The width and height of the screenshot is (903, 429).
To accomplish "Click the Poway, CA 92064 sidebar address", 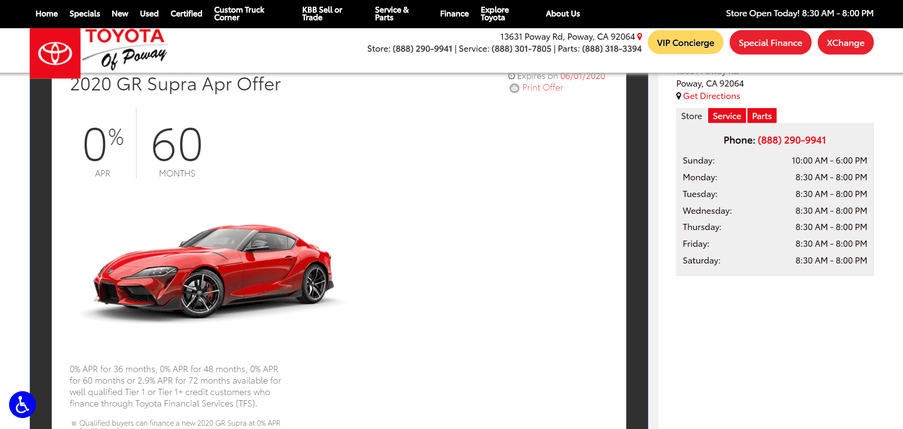I will 710,84.
